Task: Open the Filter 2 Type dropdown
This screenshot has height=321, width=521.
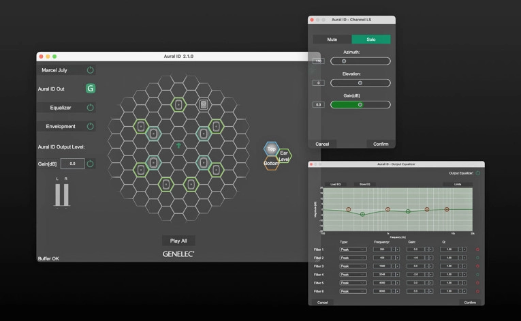Action: (x=353, y=258)
